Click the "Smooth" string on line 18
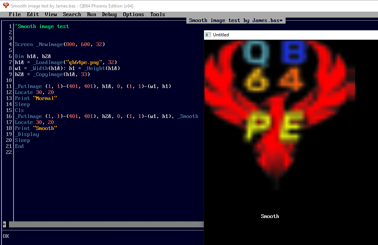Screen dimensions: 378x245 tap(45, 128)
